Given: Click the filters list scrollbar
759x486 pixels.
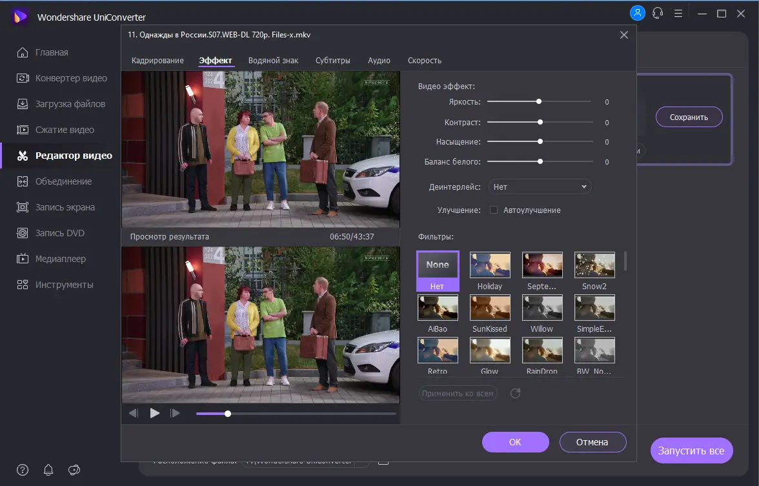Looking at the screenshot, I should (625, 261).
